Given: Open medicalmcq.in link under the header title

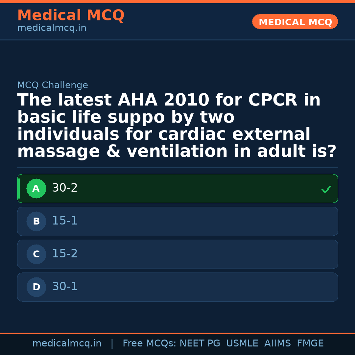Looking at the screenshot, I should point(52,28).
